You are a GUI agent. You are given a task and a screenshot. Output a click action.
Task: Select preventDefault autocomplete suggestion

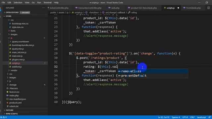[x=153, y=76]
